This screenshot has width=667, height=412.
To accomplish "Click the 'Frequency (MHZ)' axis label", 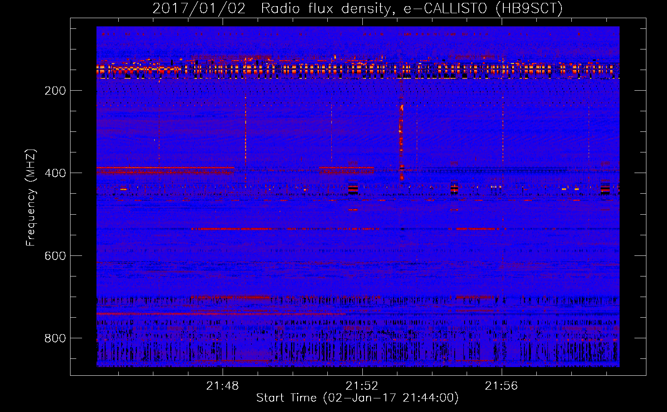I will coord(31,198).
